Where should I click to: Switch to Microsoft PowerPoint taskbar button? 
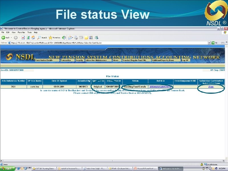click(145, 168)
